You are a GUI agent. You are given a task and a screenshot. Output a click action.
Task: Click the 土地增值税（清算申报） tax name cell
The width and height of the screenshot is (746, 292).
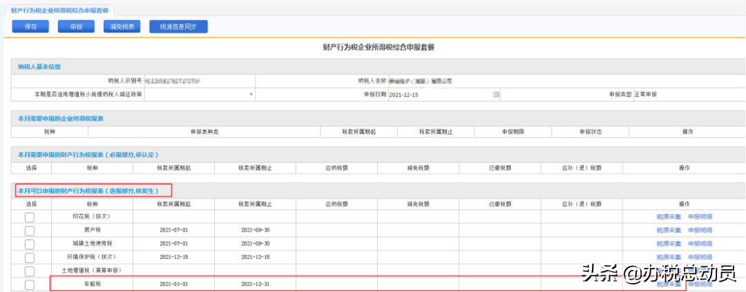(x=92, y=270)
